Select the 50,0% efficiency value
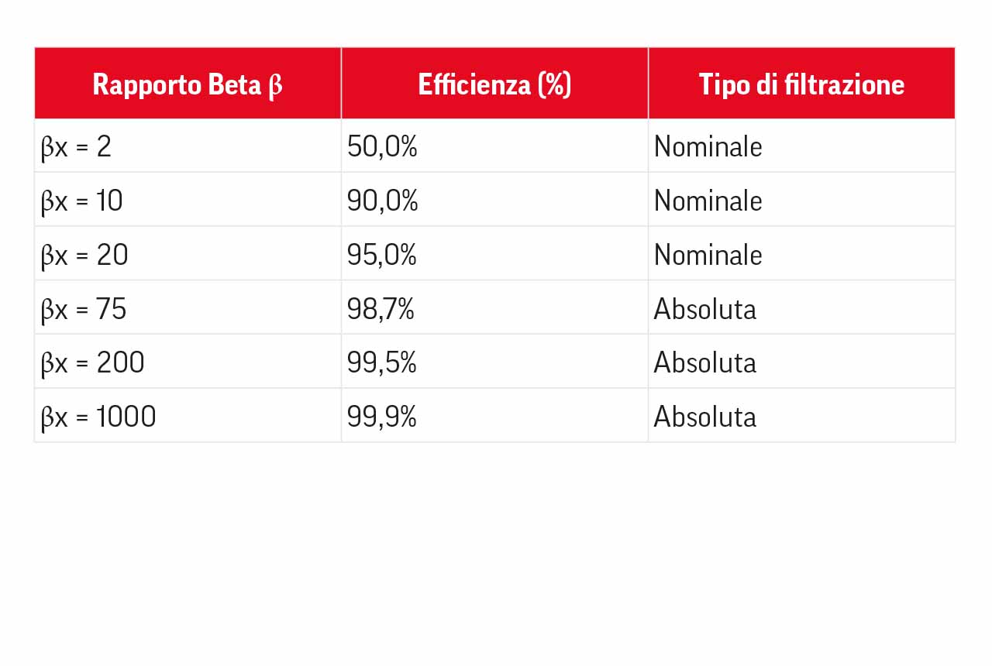 (x=382, y=146)
